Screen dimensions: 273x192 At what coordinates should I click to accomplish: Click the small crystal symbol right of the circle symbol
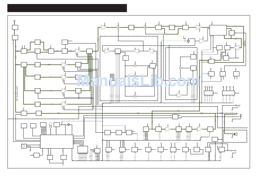[x=69, y=124]
